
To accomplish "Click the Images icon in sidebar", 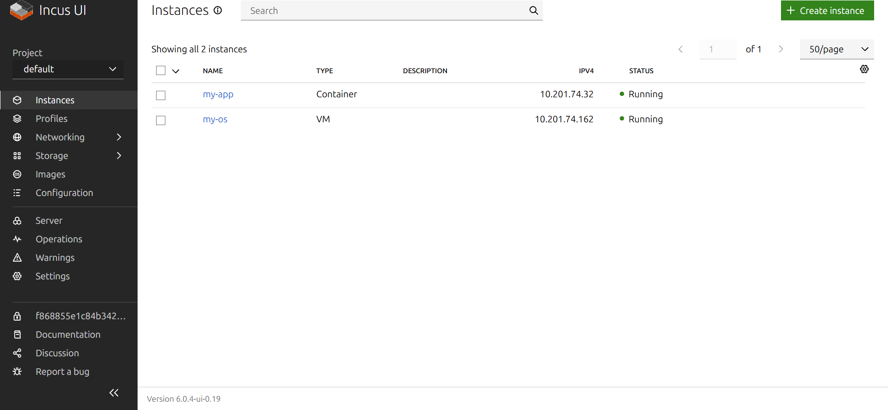I will pos(17,174).
